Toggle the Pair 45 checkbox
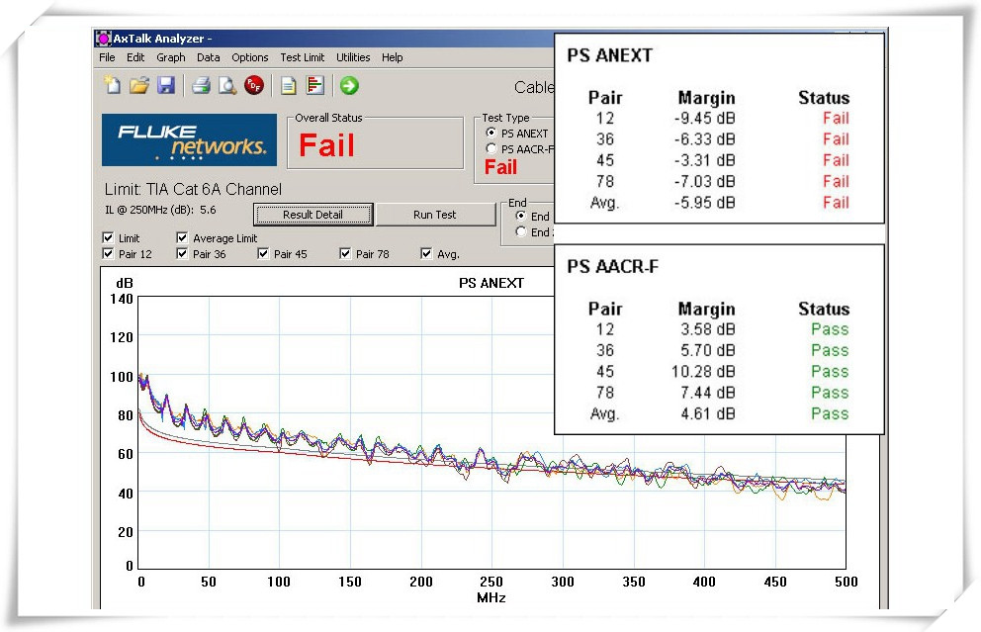This screenshot has width=981, height=632. (263, 253)
